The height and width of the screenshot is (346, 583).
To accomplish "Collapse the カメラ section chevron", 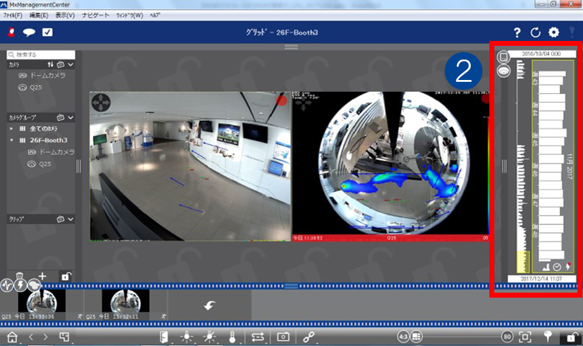I will click(x=71, y=64).
